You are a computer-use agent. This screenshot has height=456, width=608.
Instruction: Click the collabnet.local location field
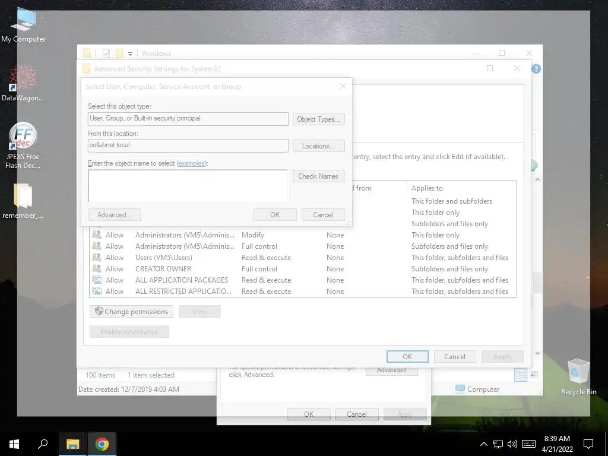[188, 145]
